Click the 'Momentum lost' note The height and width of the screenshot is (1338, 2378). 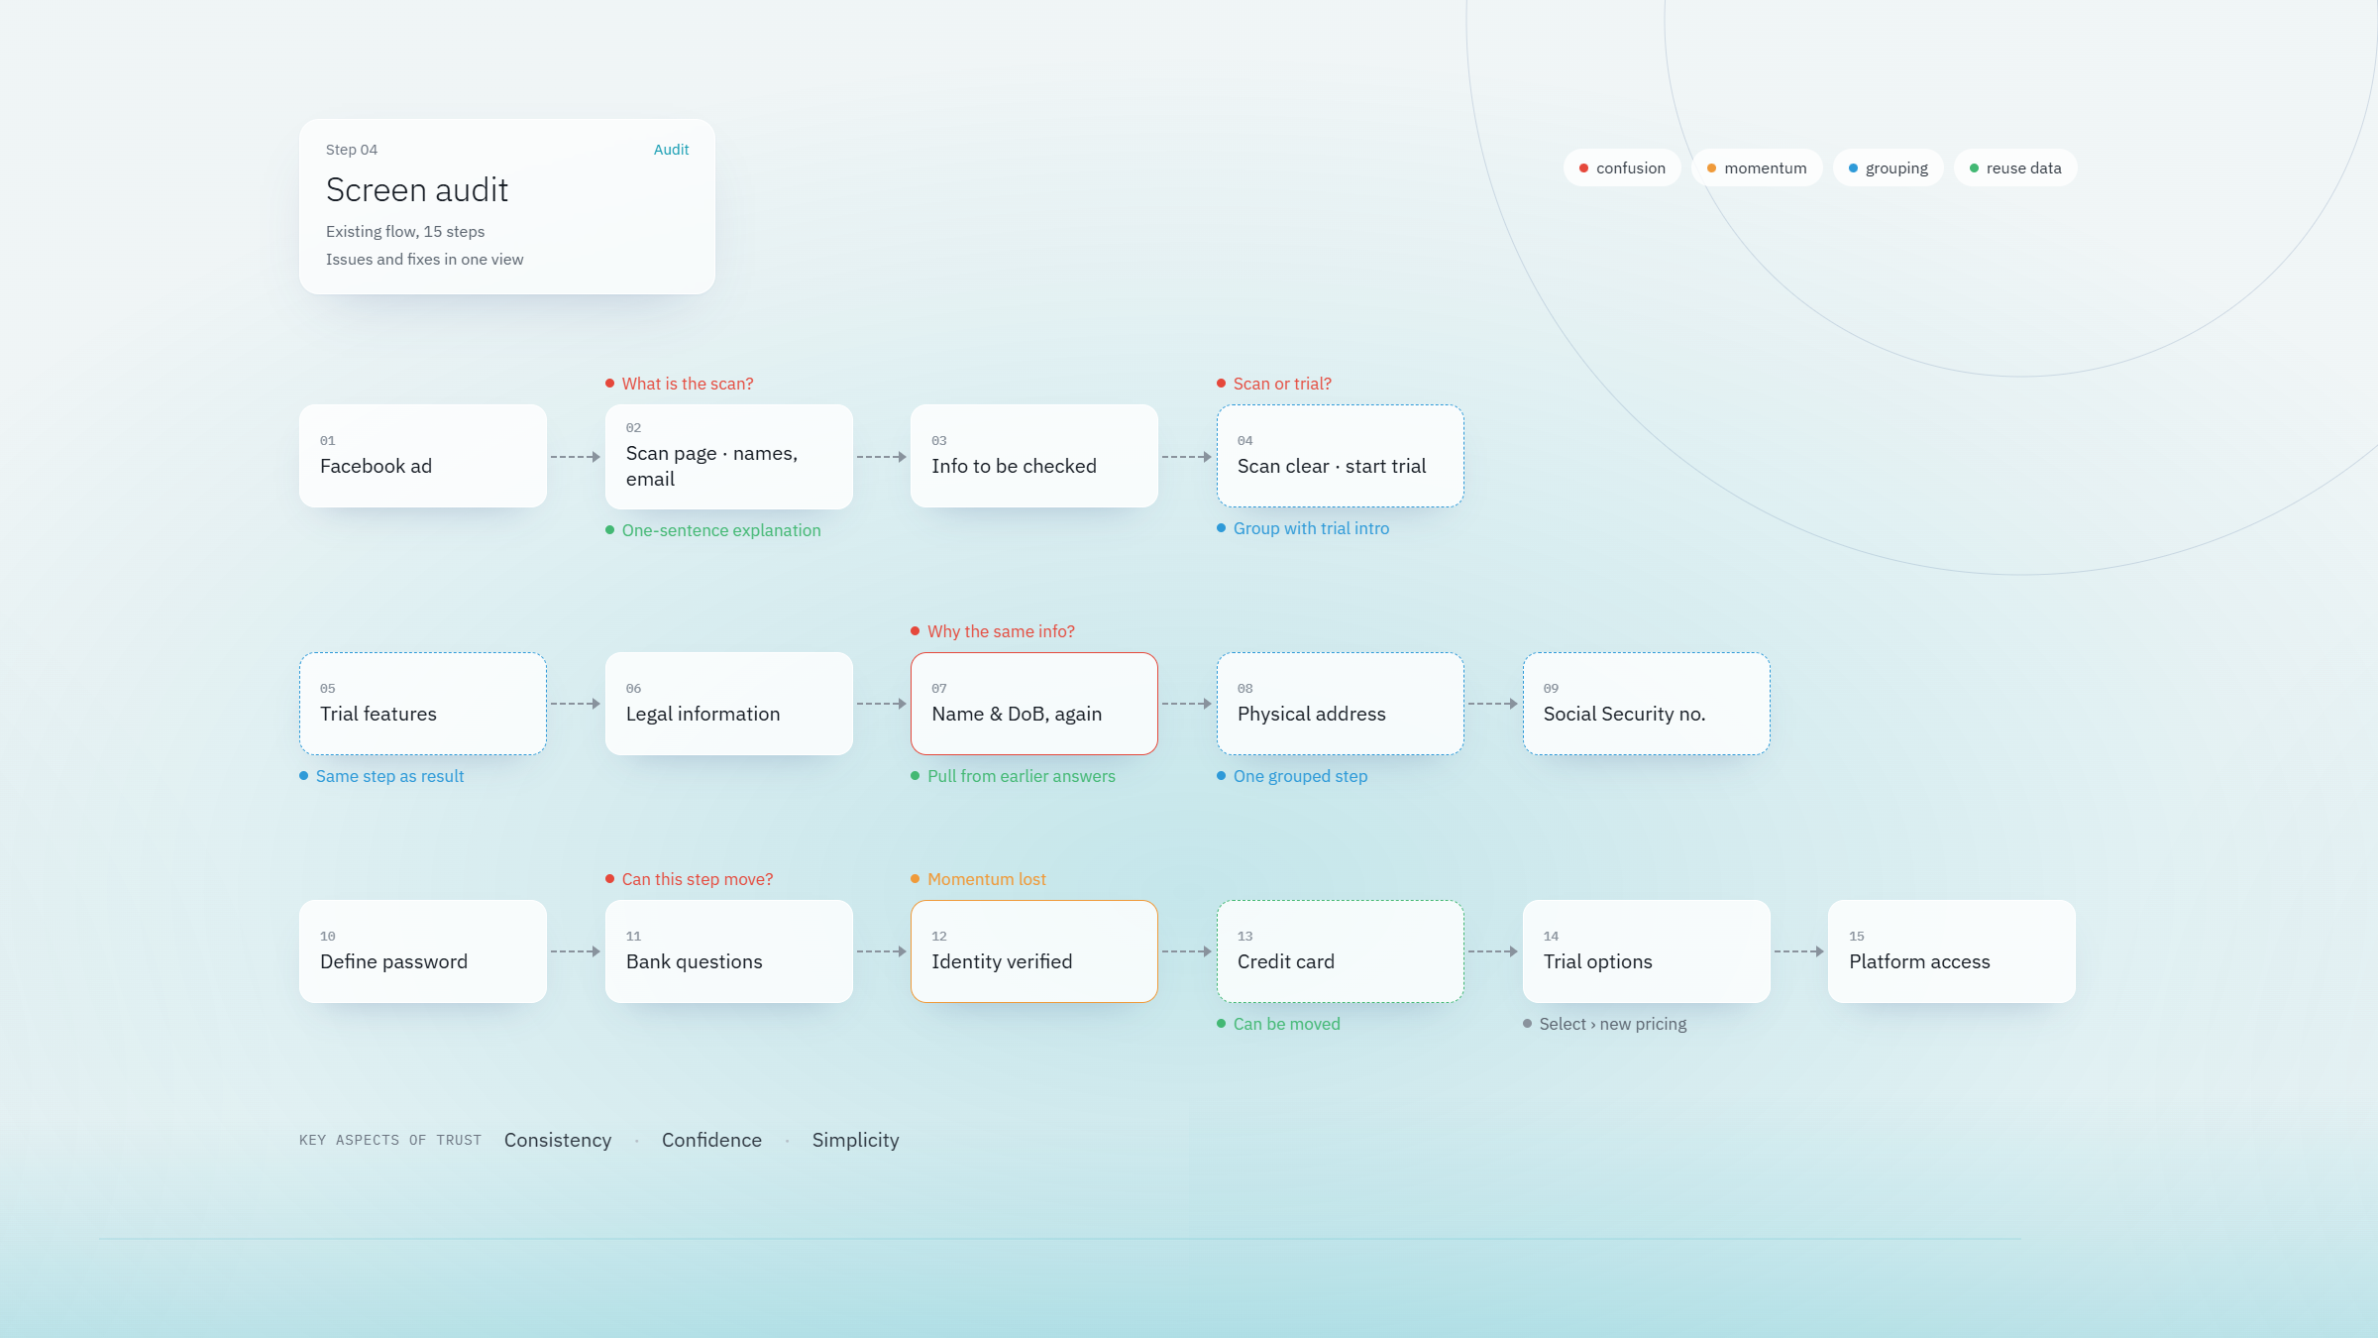tap(979, 879)
